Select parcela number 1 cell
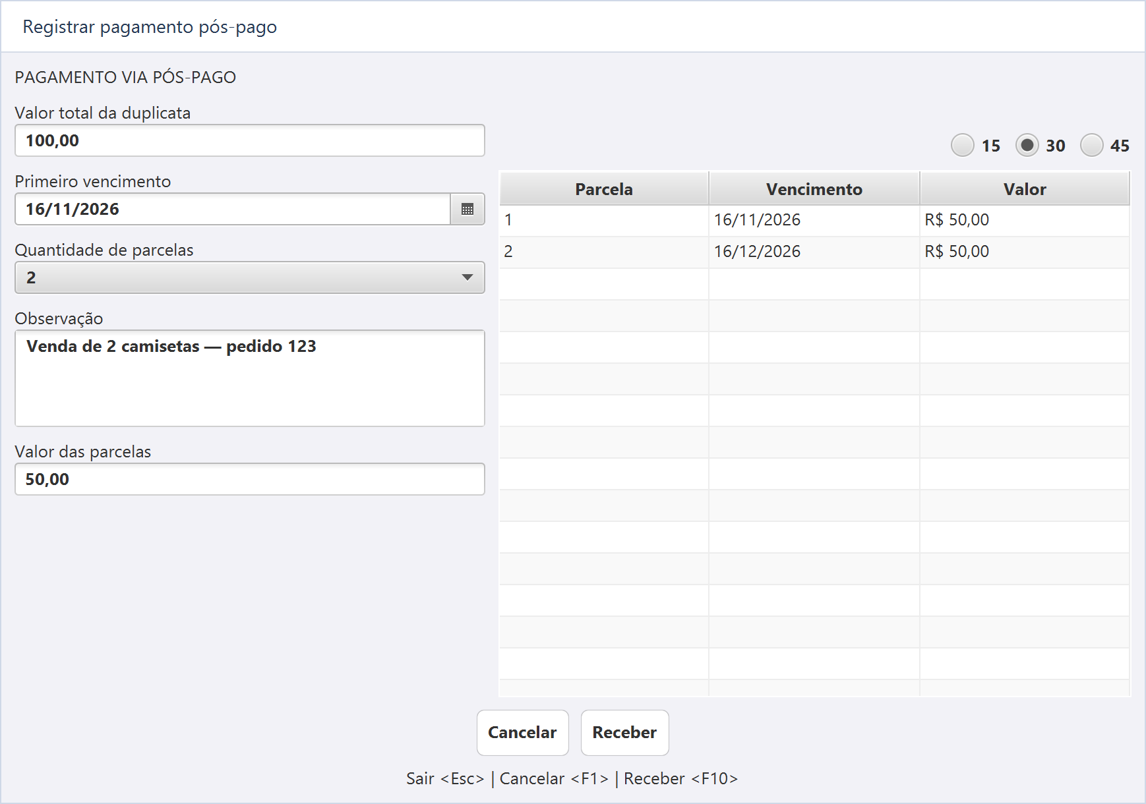Image resolution: width=1146 pixels, height=804 pixels. (x=604, y=220)
